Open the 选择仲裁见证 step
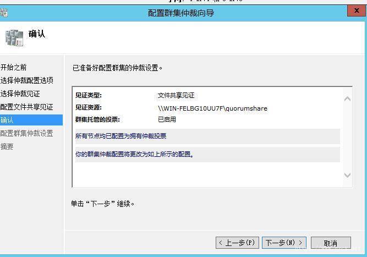The width and height of the screenshot is (367, 257). point(20,94)
